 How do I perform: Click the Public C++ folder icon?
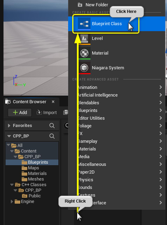[x=25, y=196]
